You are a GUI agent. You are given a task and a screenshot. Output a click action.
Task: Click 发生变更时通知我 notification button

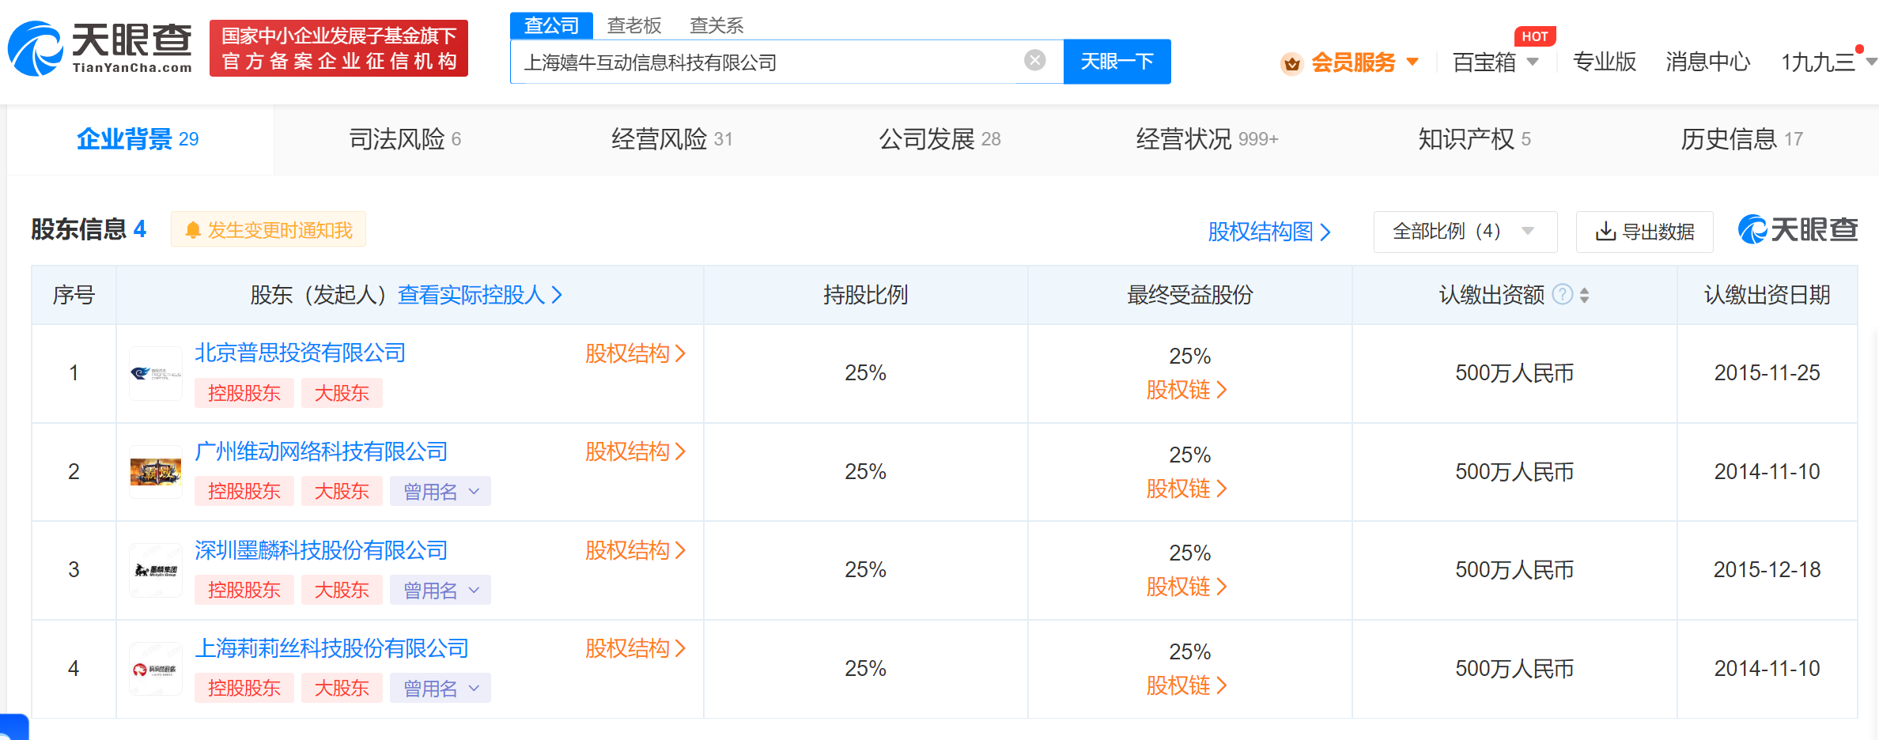268,230
